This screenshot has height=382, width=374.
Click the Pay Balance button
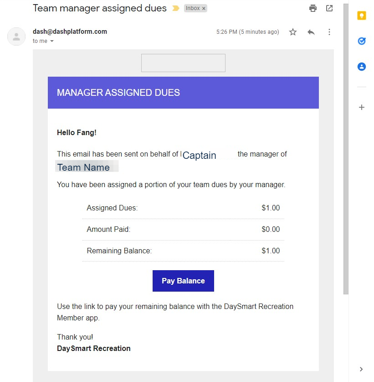[183, 281]
